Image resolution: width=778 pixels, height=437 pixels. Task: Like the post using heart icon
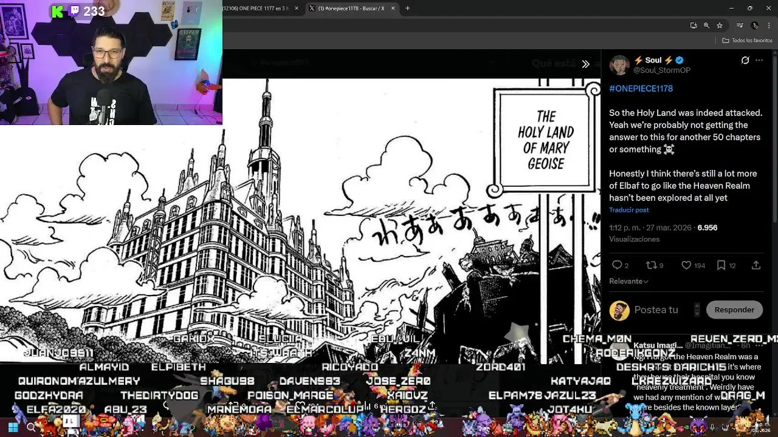[686, 265]
